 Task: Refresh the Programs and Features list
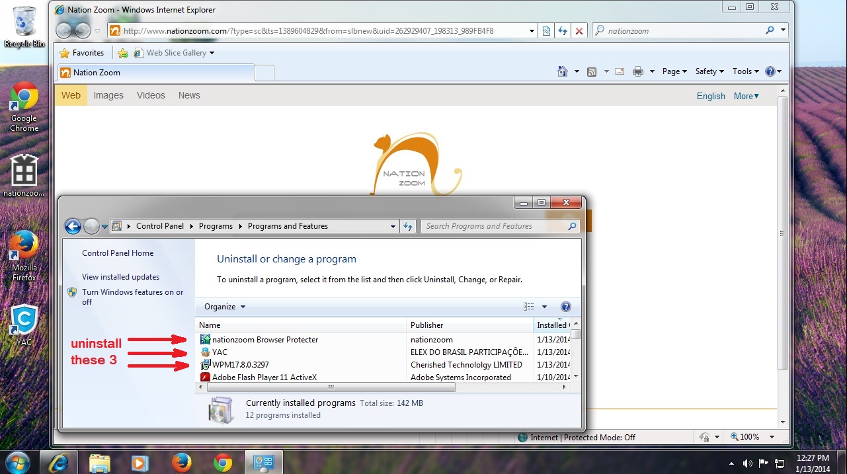408,226
